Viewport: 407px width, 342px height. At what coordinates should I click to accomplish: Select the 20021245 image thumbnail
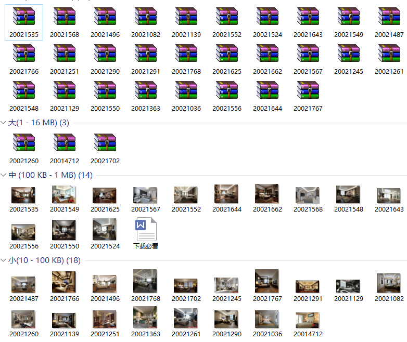point(226,285)
